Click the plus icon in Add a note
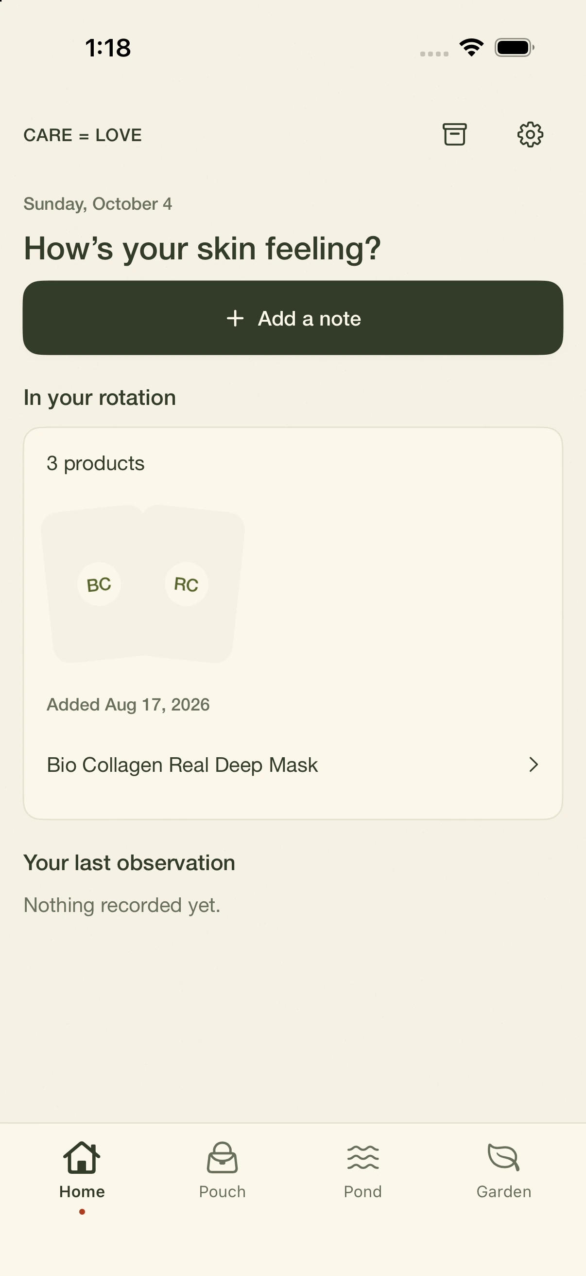The image size is (586, 1276). (235, 318)
